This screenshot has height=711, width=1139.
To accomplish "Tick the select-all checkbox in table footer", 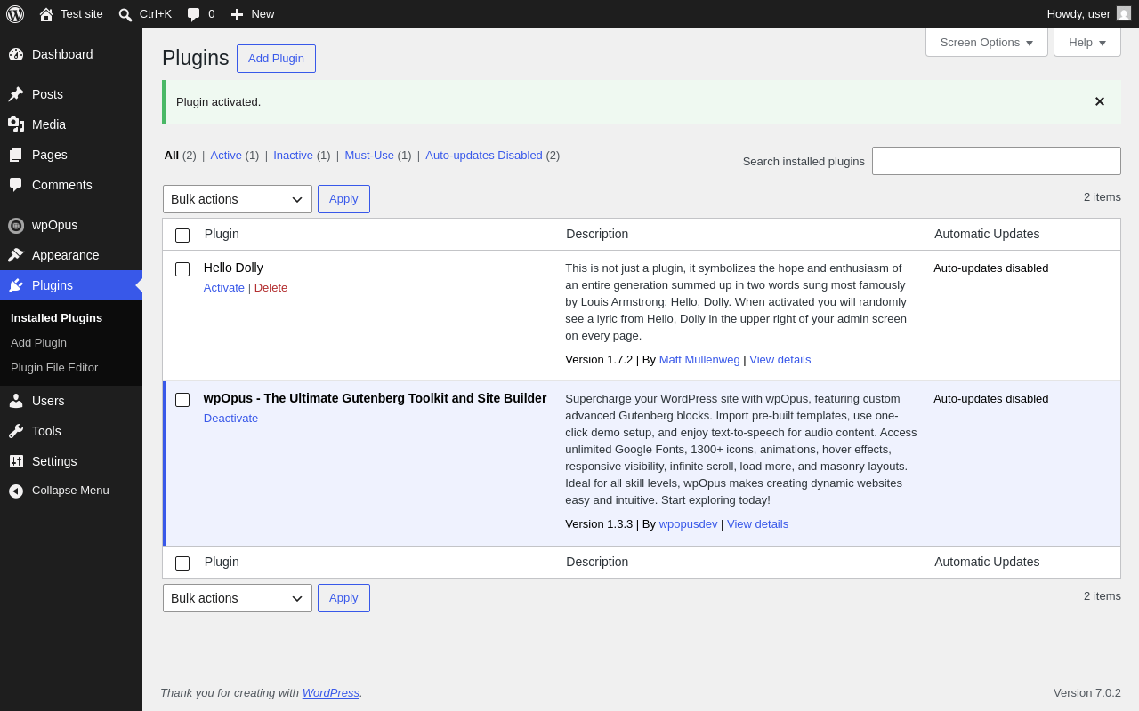I will tap(182, 563).
